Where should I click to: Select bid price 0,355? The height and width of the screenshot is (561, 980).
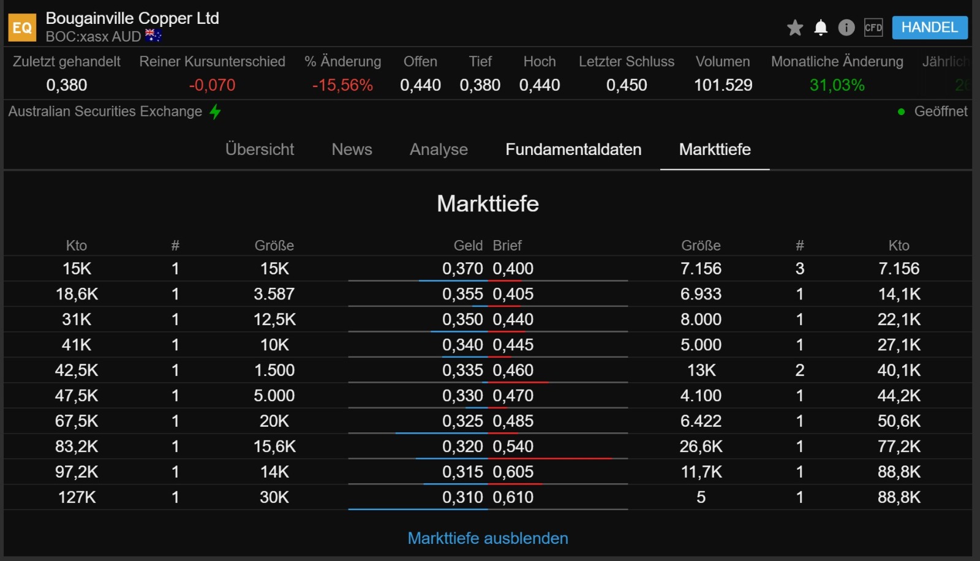[462, 294]
